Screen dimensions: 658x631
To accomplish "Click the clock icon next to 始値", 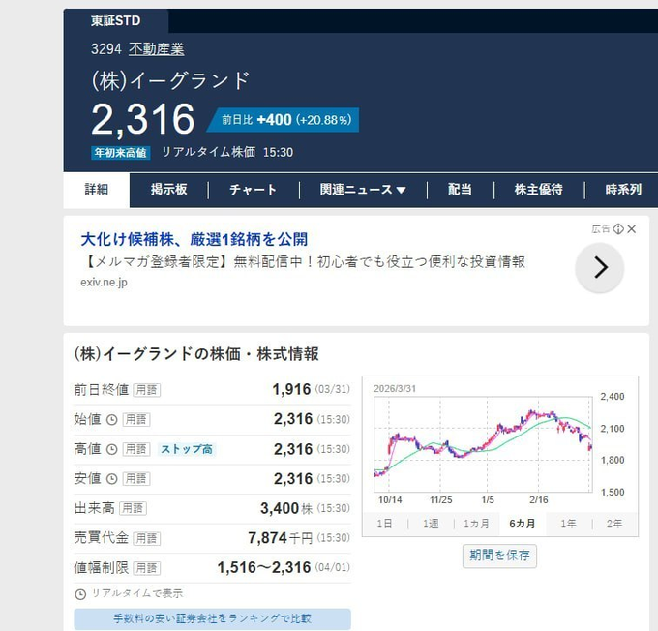I will (111, 420).
